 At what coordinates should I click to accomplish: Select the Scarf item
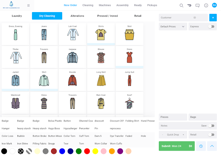coord(129,103)
